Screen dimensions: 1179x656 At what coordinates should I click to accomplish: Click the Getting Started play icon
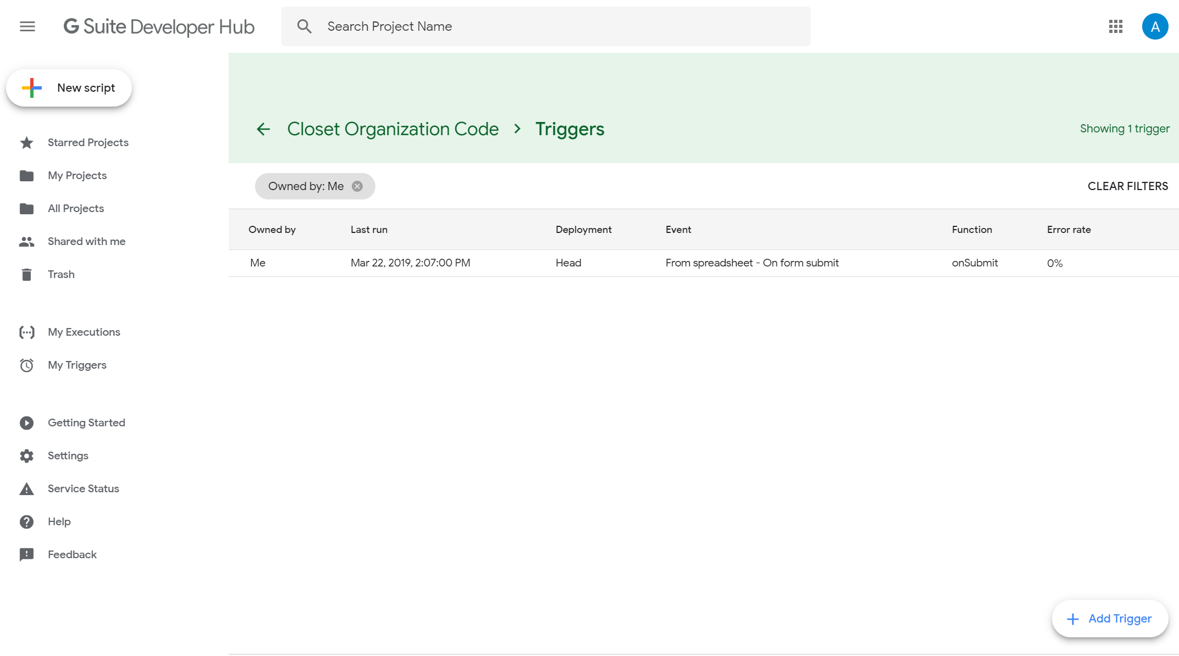pos(26,423)
